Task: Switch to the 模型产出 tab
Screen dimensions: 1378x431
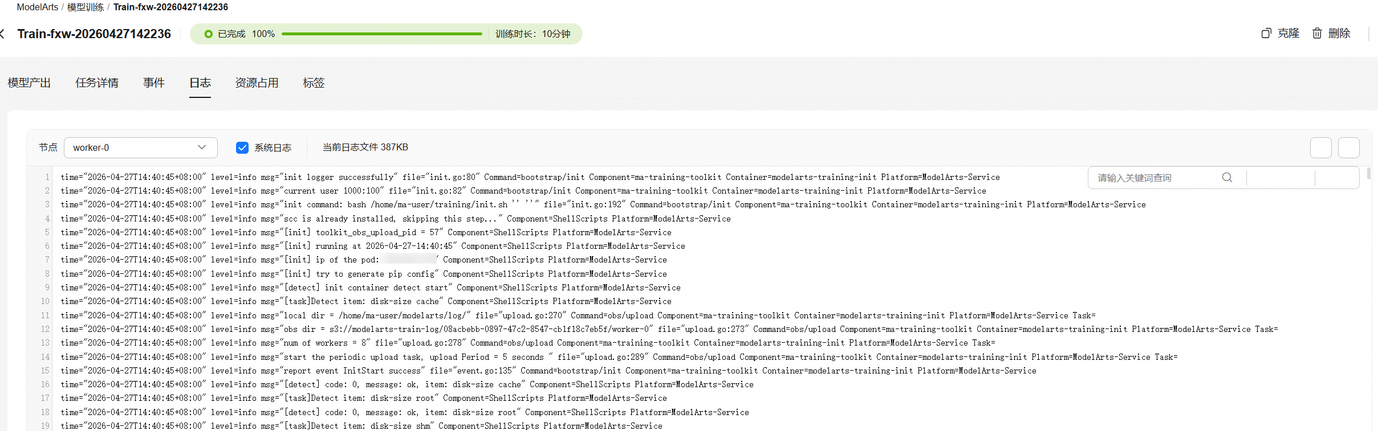Action: pos(29,83)
